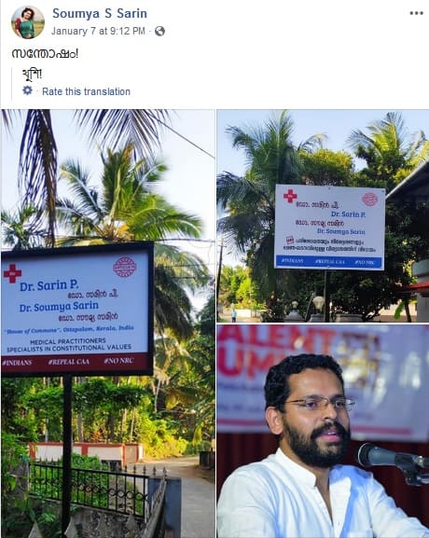Open Soumya S Sarin's profile name link

tap(100, 13)
